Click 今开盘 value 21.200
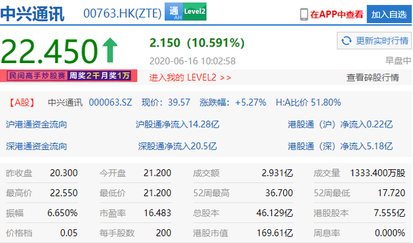Screen dimensions: 413x243 [x=157, y=173]
